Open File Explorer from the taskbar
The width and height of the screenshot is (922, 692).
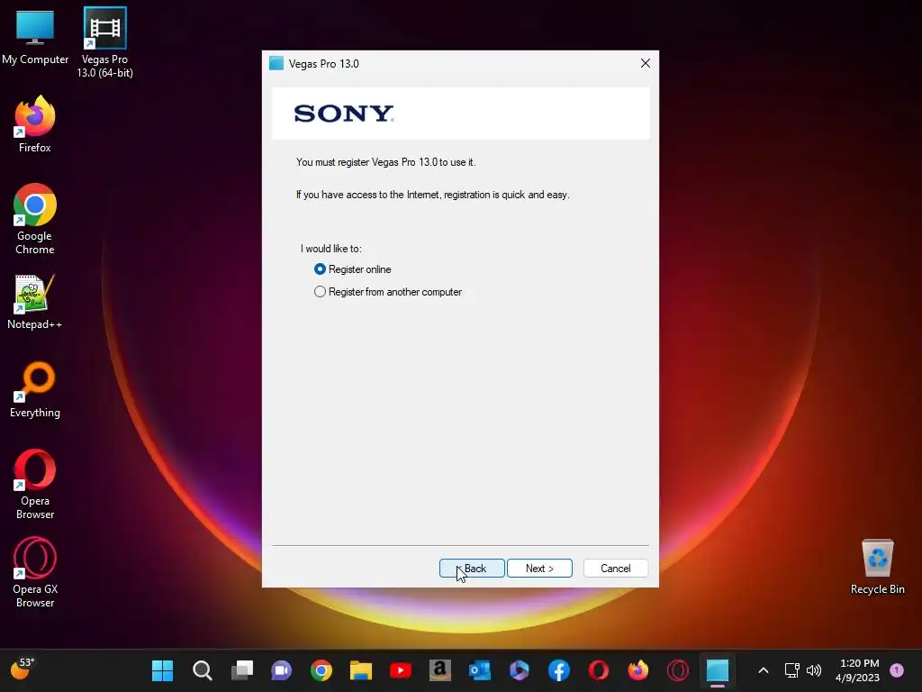pyautogui.click(x=360, y=670)
